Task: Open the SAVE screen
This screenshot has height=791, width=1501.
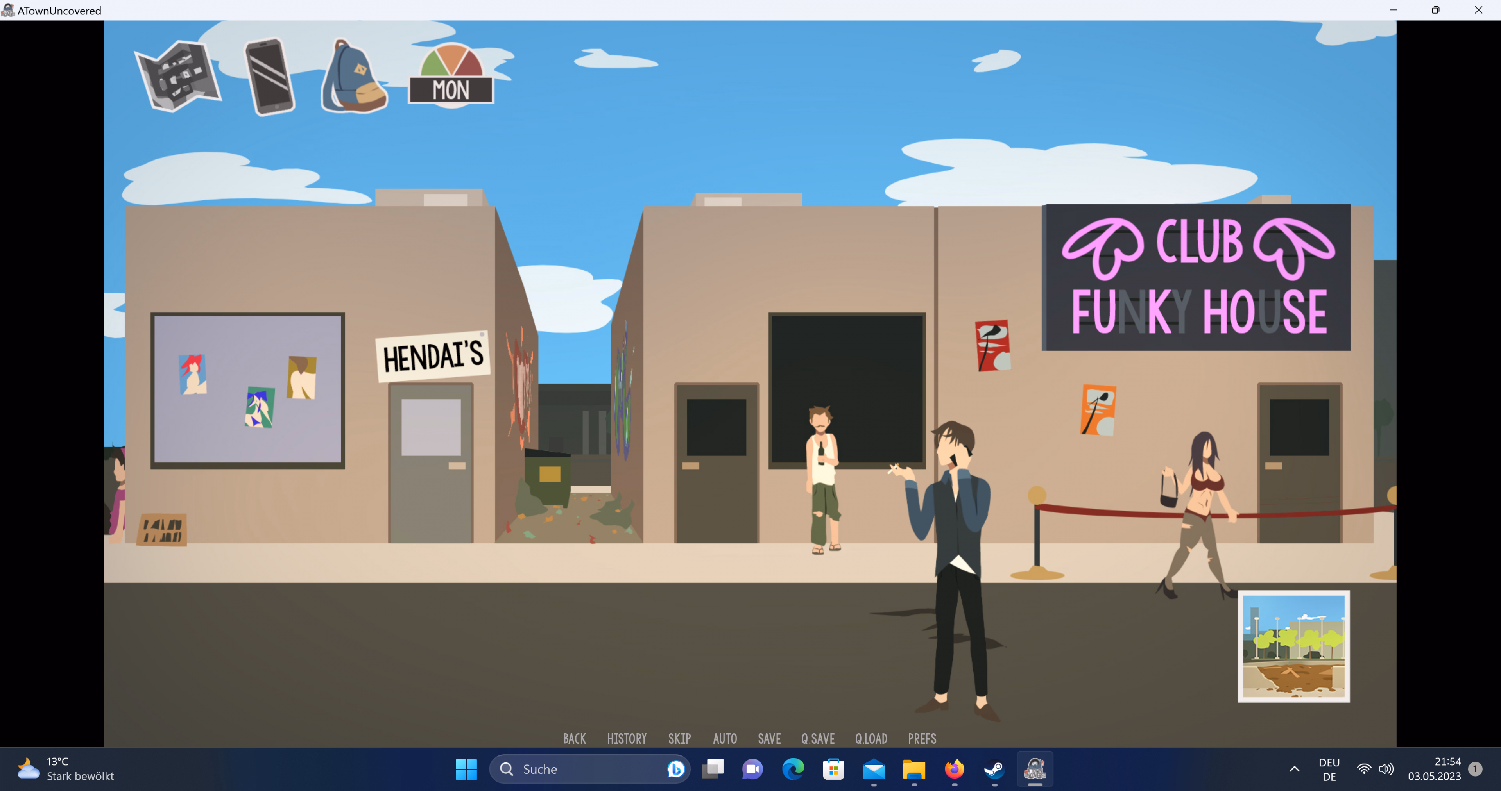Action: [769, 739]
